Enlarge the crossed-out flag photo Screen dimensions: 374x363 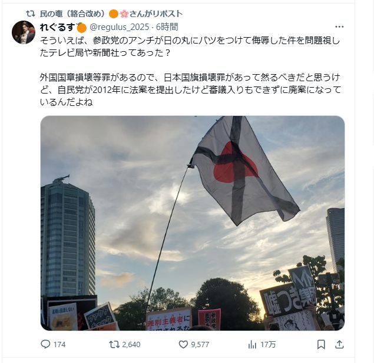tap(193, 223)
